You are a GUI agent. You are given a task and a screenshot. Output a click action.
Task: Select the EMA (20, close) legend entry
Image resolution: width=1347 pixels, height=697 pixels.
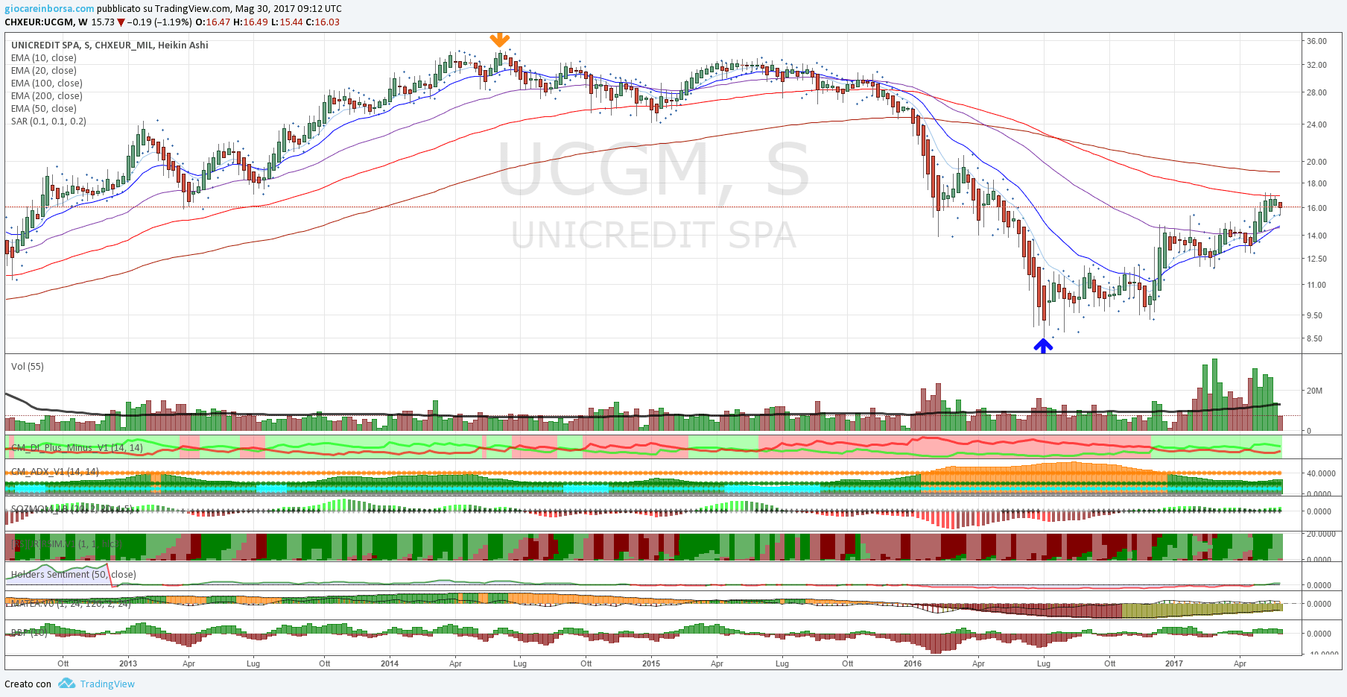click(44, 70)
